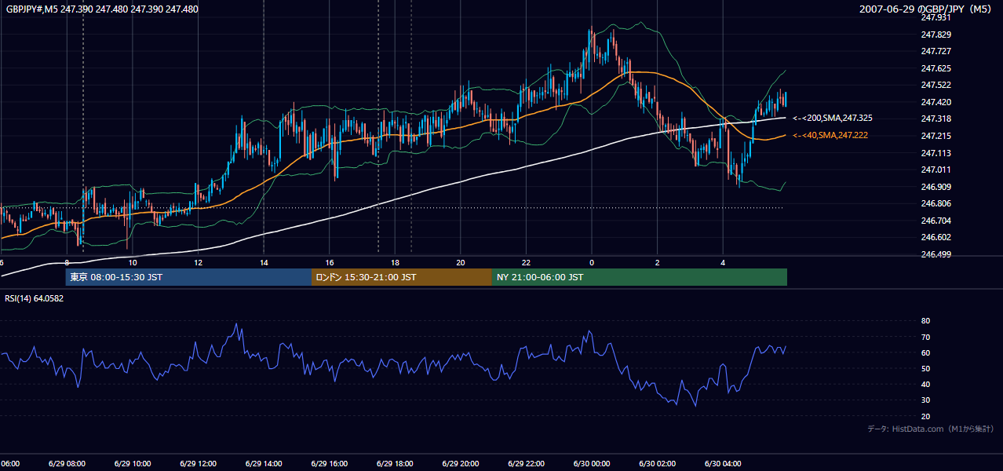Click RSI scale value 20
Viewport: 1003px width, 471px height.
click(925, 416)
